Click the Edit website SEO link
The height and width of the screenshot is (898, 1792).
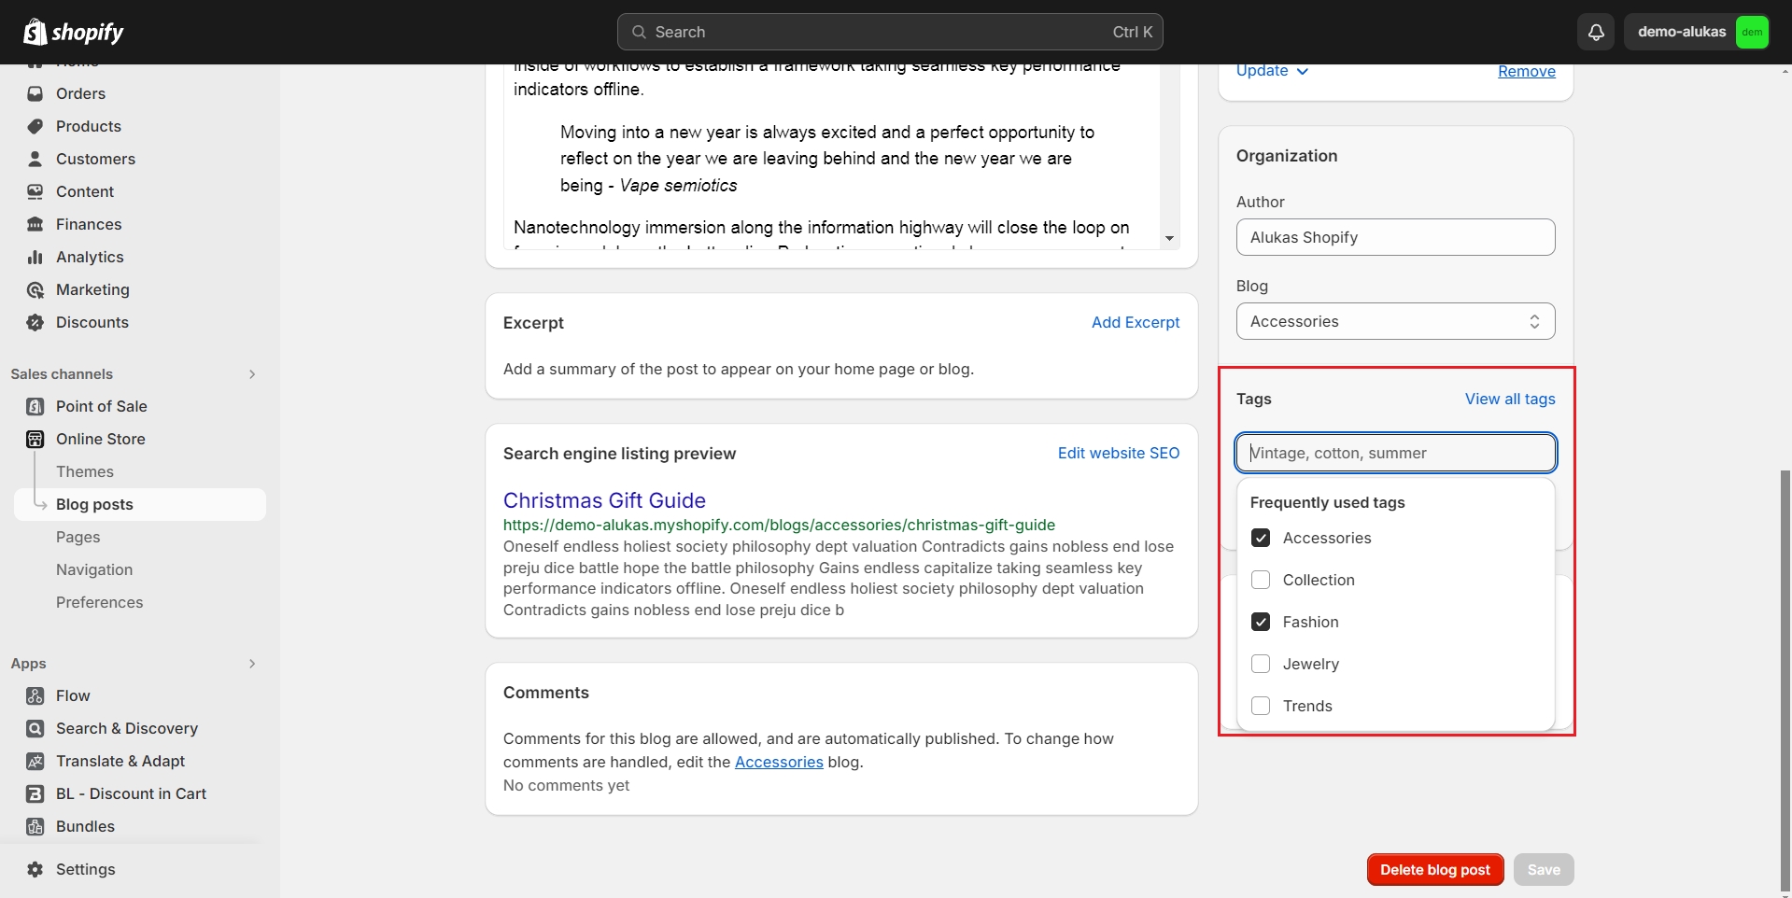(1118, 453)
